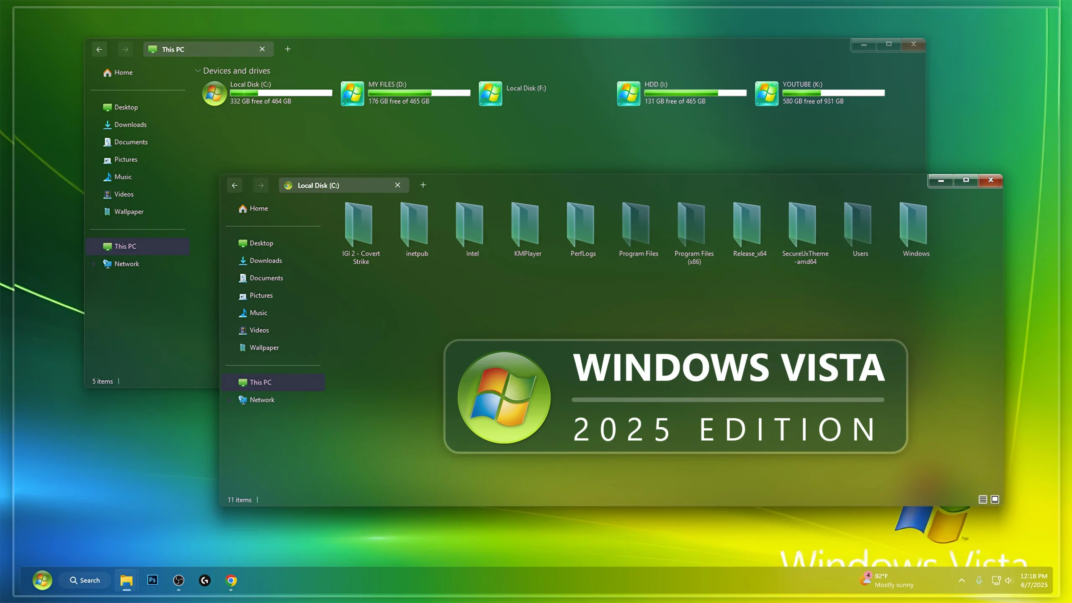Viewport: 1072px width, 603px height.
Task: Click the volume speaker tray icon
Action: point(1008,580)
